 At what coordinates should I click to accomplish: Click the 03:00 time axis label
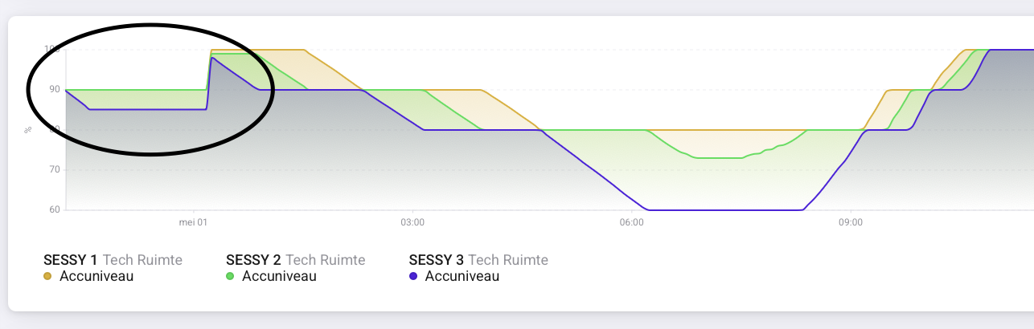pyautogui.click(x=412, y=221)
